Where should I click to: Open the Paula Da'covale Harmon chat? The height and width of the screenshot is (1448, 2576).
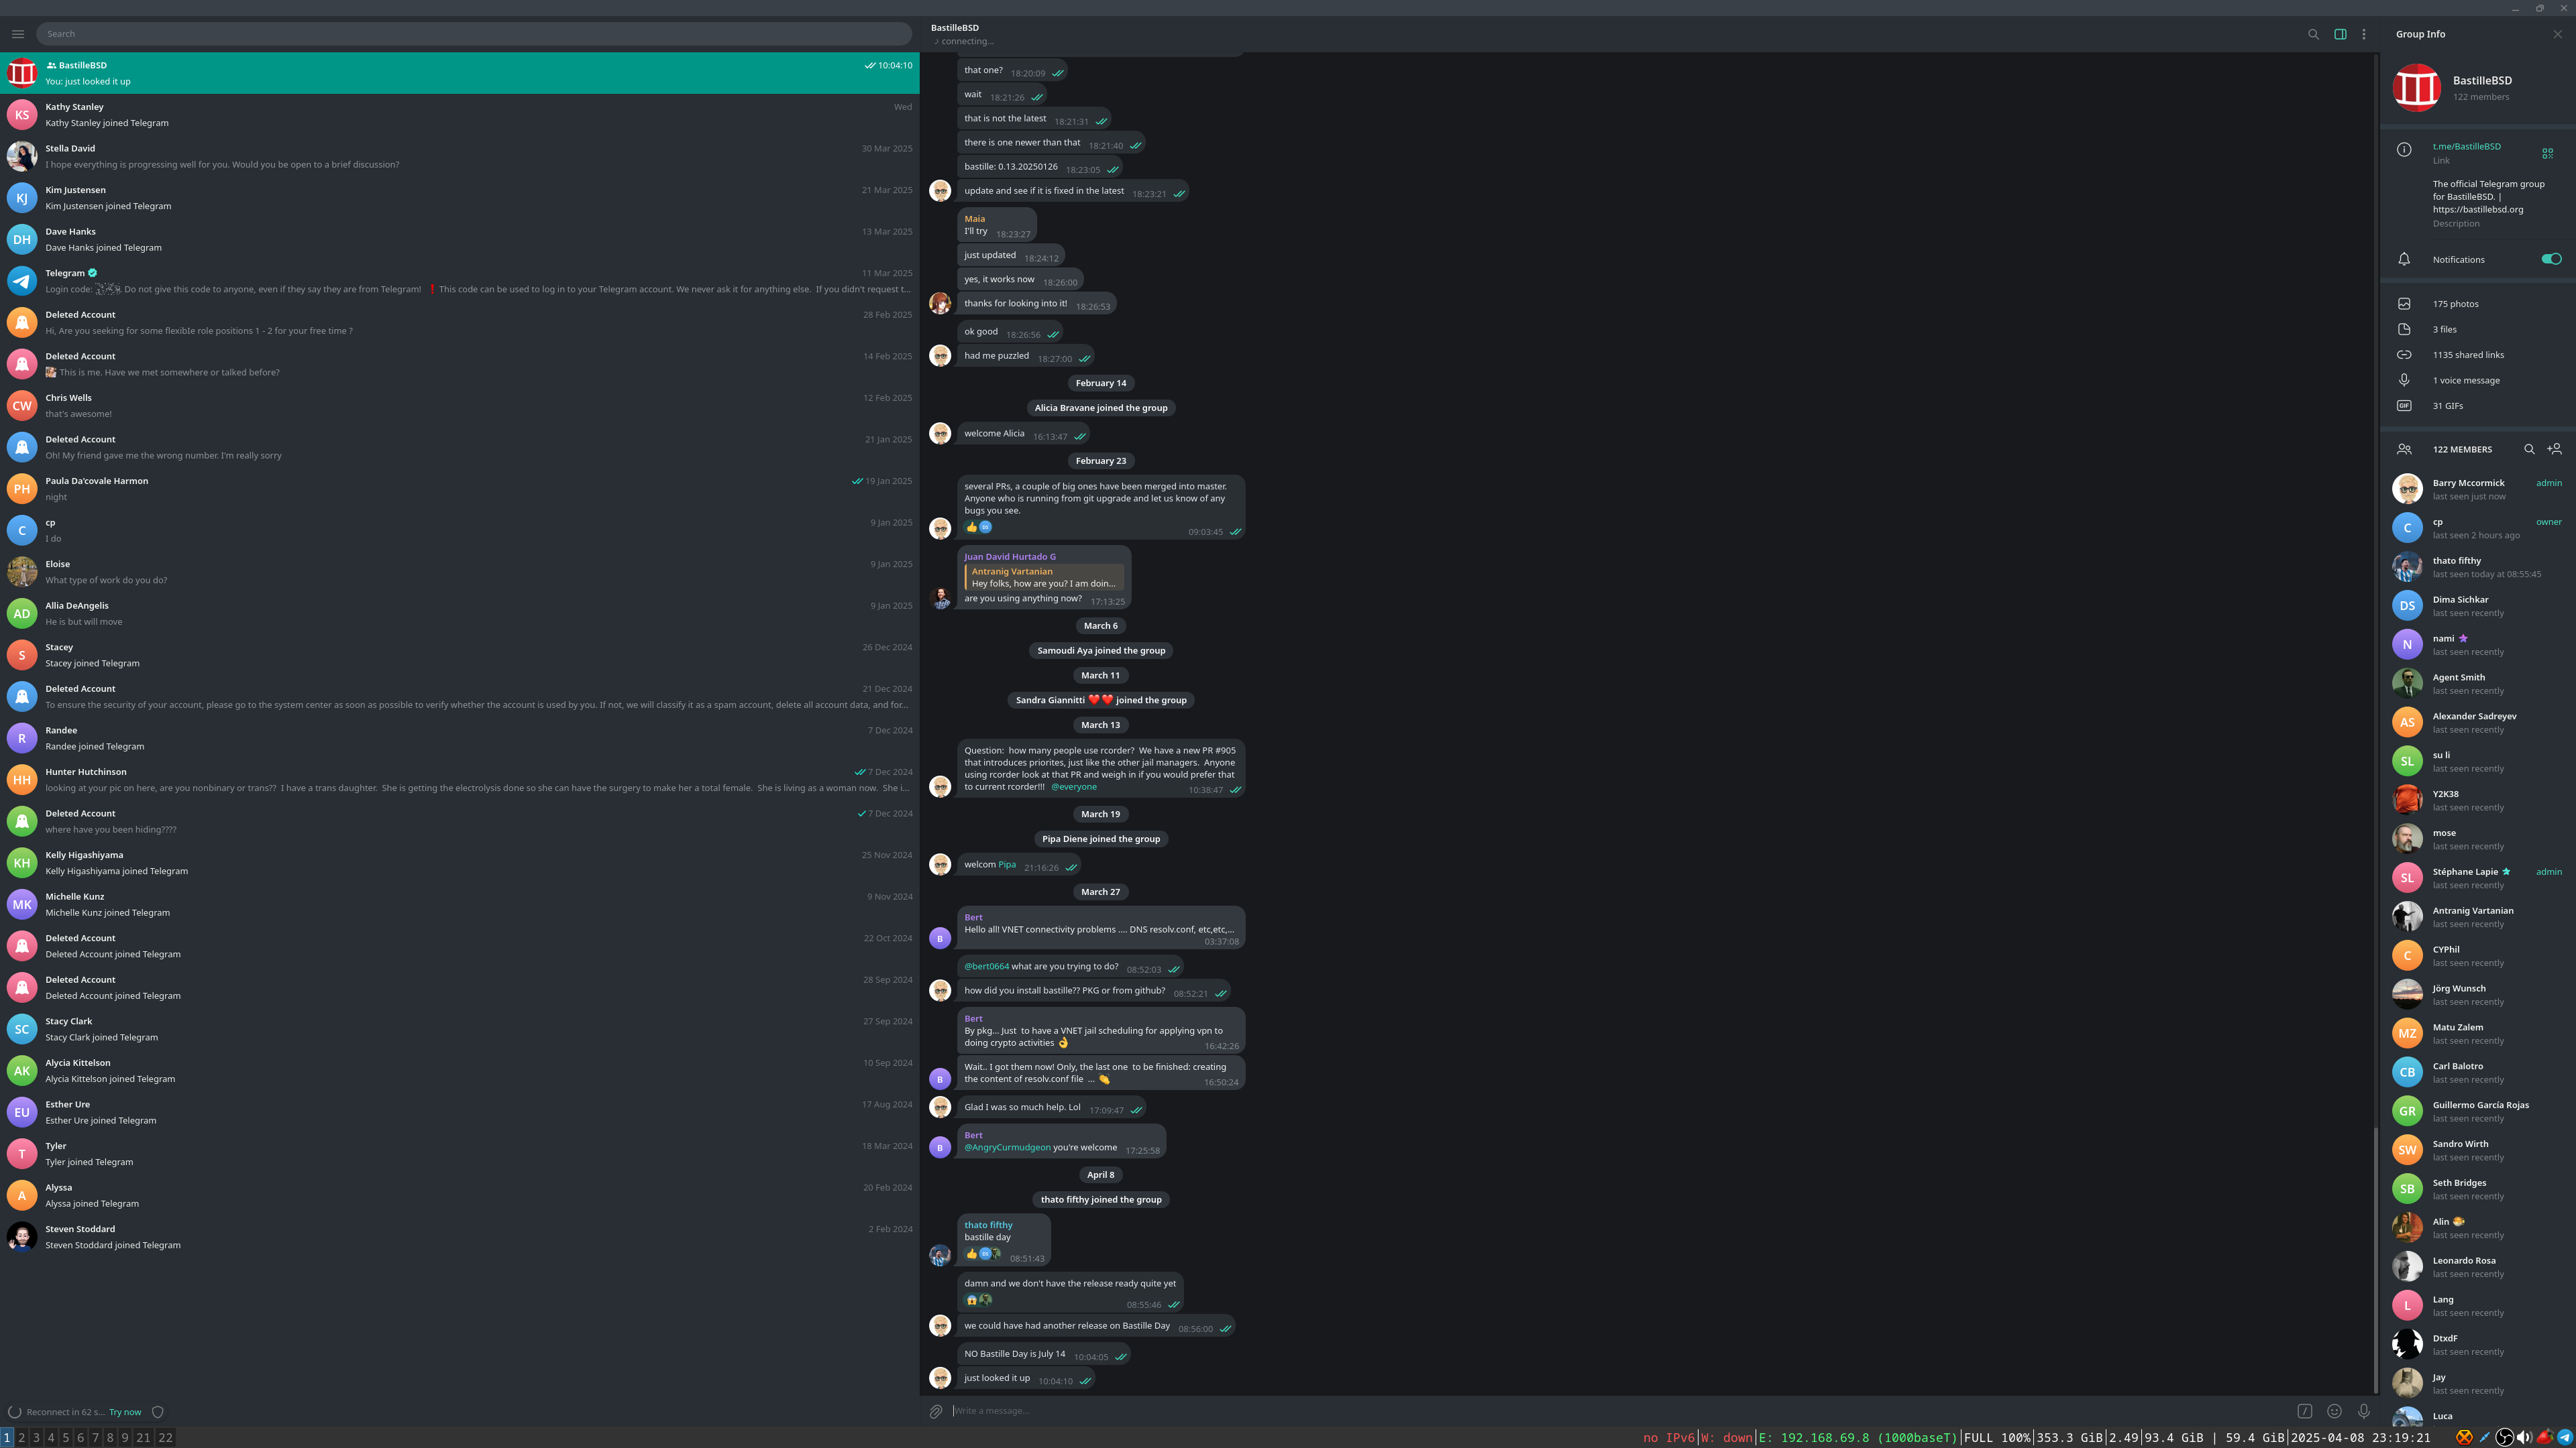click(x=459, y=489)
